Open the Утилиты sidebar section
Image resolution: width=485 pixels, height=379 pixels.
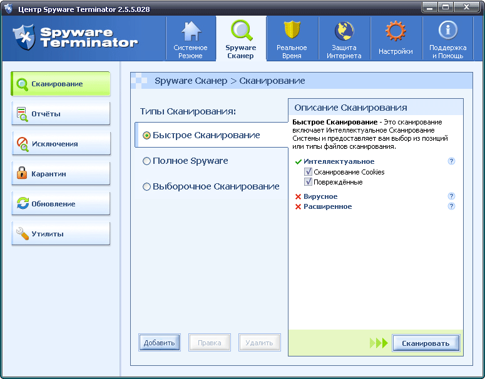[x=61, y=234]
